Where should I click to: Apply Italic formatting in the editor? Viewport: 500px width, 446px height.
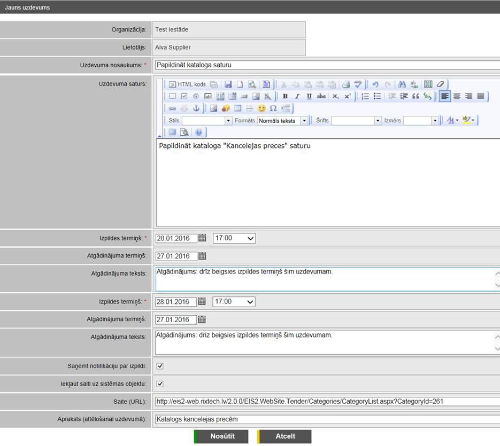point(297,96)
